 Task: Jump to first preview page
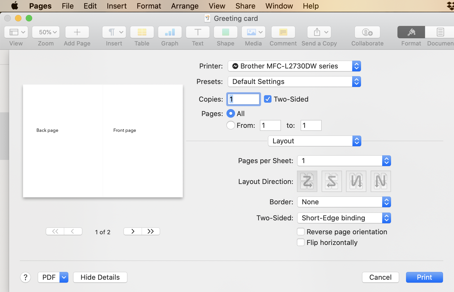pyautogui.click(x=55, y=231)
